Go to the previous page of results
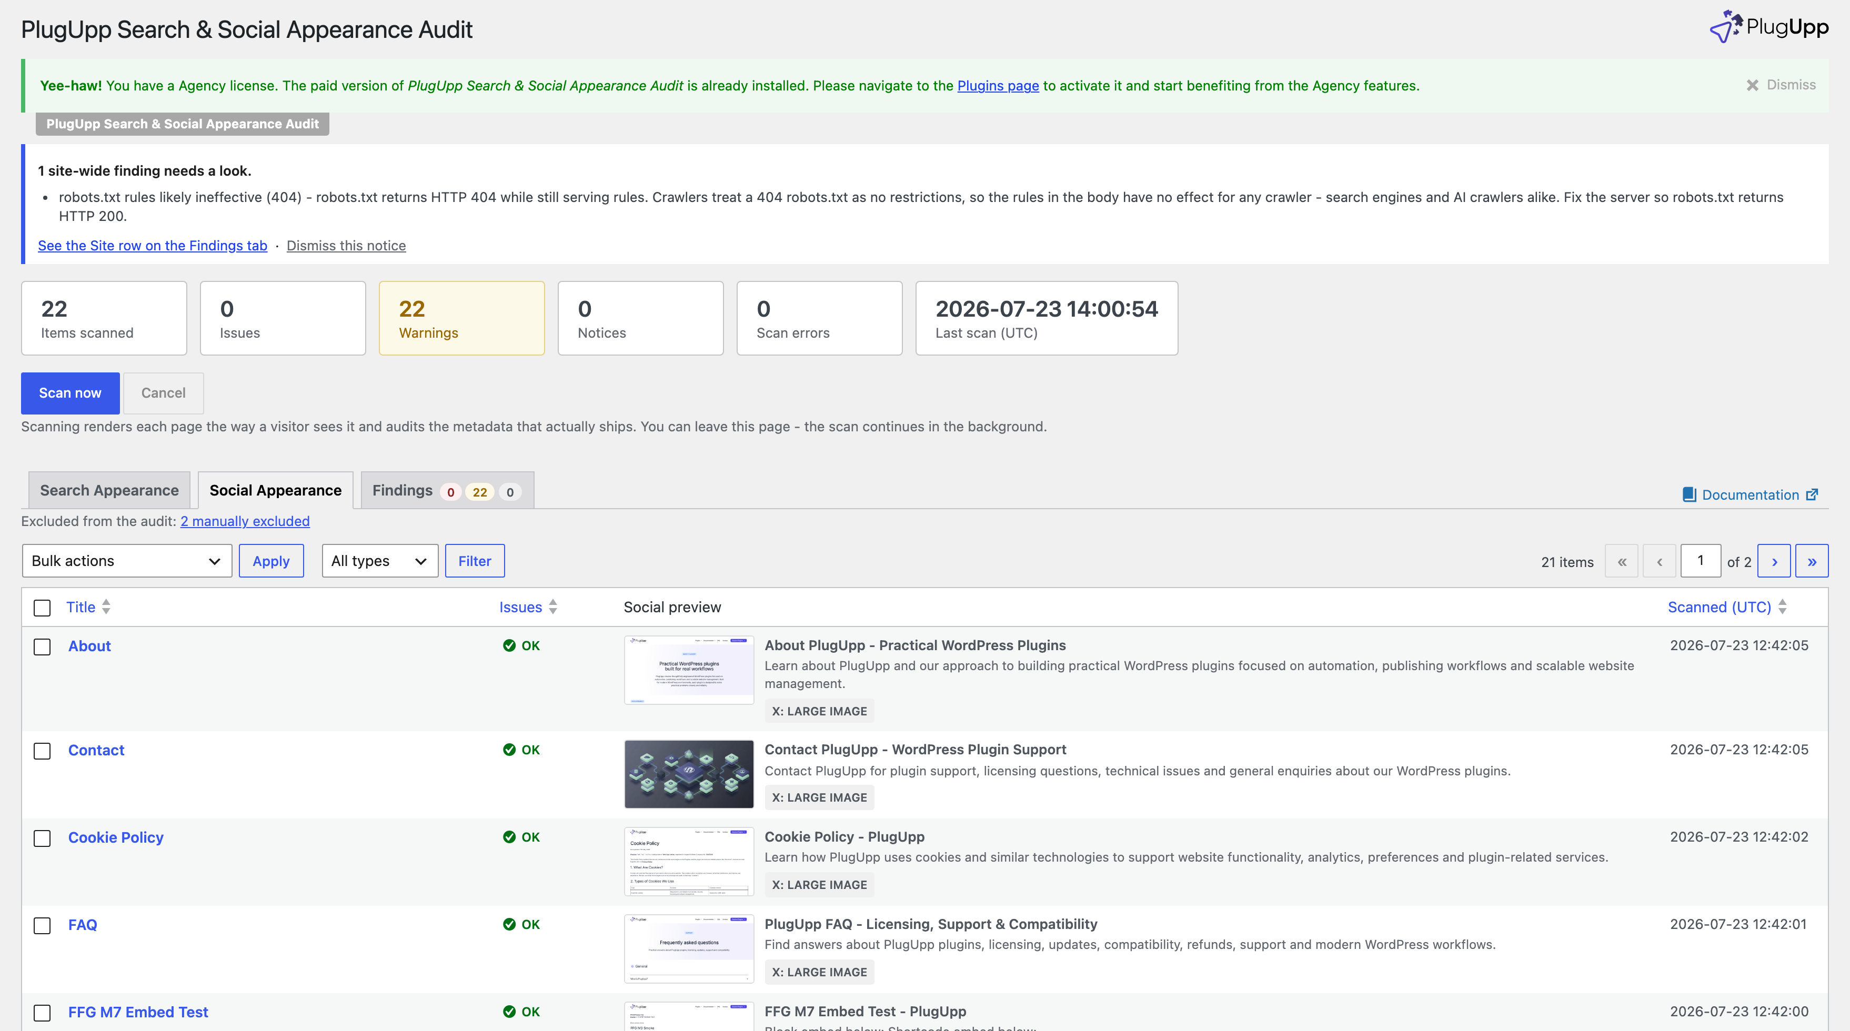Screen dimensions: 1850x1031 click(1660, 561)
